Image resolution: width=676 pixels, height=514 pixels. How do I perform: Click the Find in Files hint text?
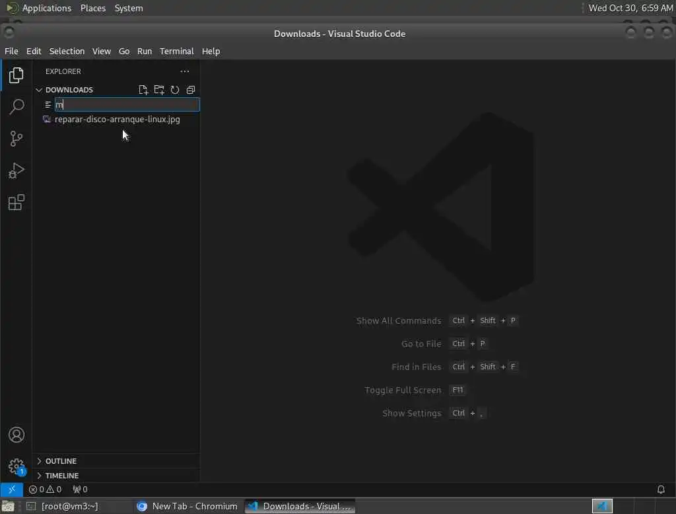[x=416, y=367]
